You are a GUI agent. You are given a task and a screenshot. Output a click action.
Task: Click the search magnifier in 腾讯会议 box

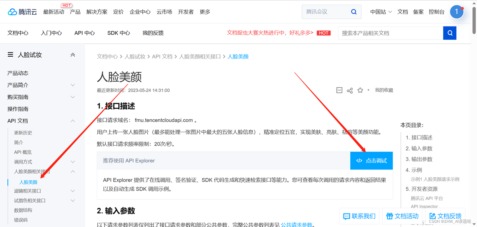(x=354, y=12)
